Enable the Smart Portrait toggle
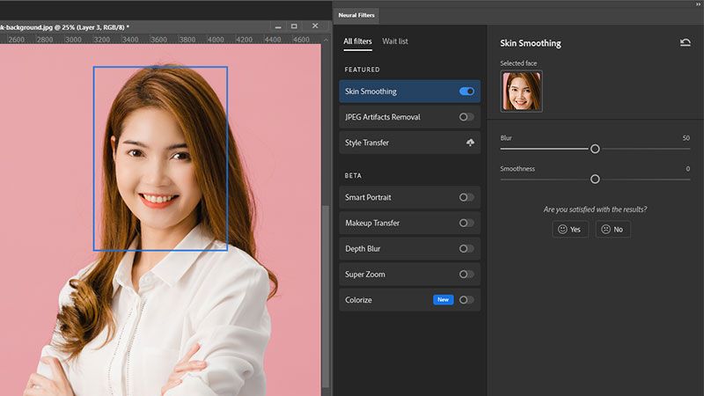 point(466,197)
